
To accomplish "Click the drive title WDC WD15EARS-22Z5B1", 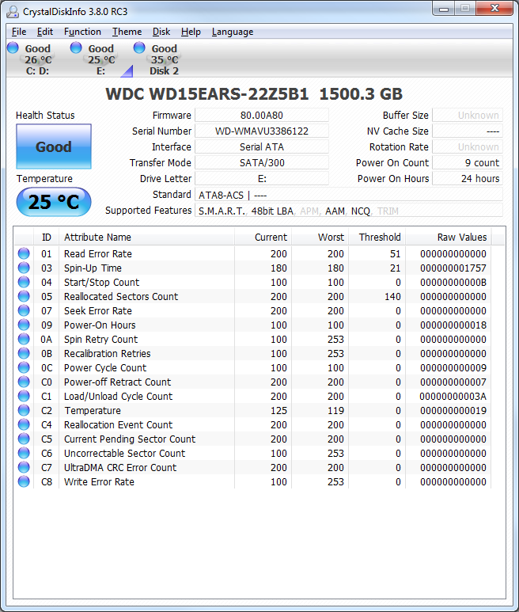I will click(x=207, y=93).
